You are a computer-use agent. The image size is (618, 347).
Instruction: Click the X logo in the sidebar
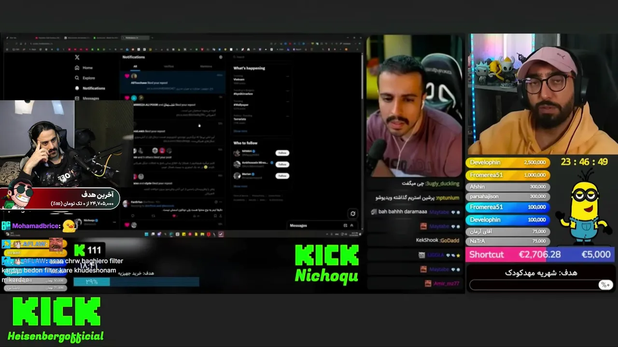(77, 57)
